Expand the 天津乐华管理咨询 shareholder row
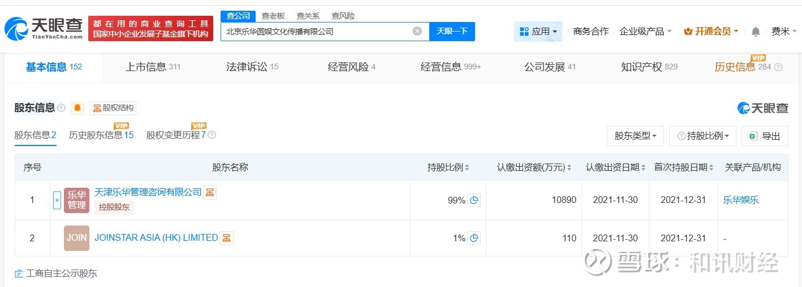This screenshot has width=802, height=287. coord(57,200)
